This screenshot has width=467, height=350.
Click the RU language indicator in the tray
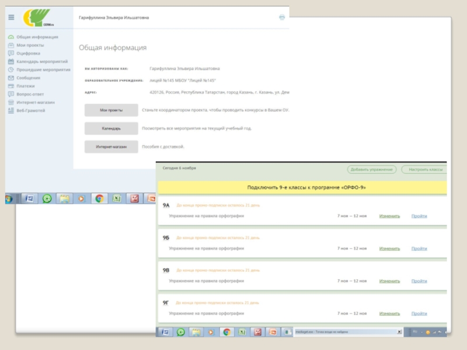coord(415,332)
